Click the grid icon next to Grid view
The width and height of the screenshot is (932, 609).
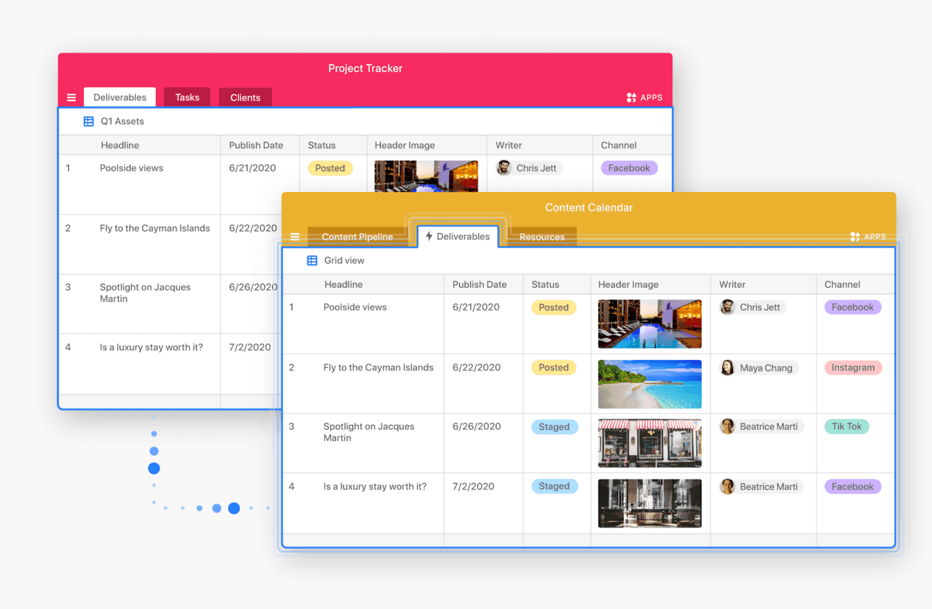[312, 261]
